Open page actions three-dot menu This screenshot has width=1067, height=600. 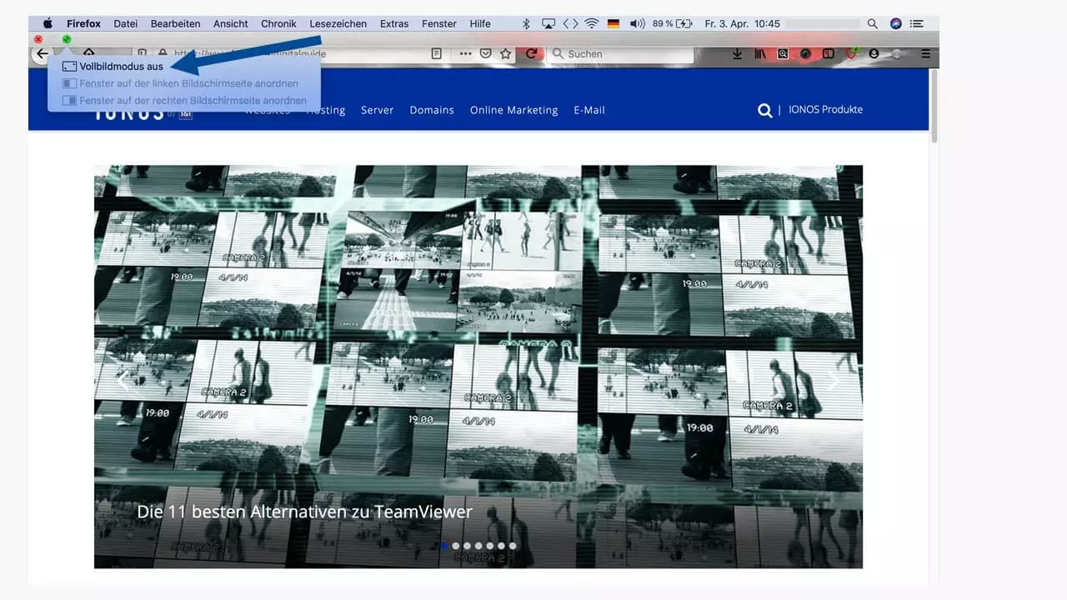465,54
